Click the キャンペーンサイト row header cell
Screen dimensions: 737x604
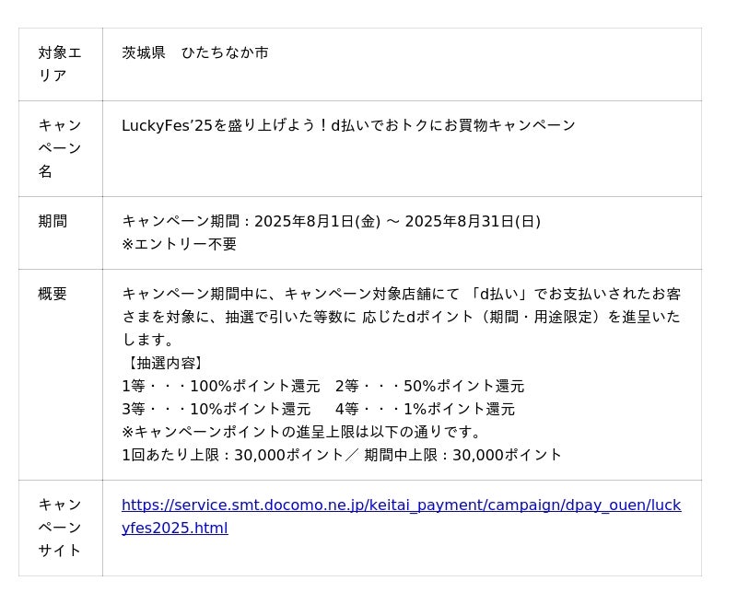click(60, 528)
